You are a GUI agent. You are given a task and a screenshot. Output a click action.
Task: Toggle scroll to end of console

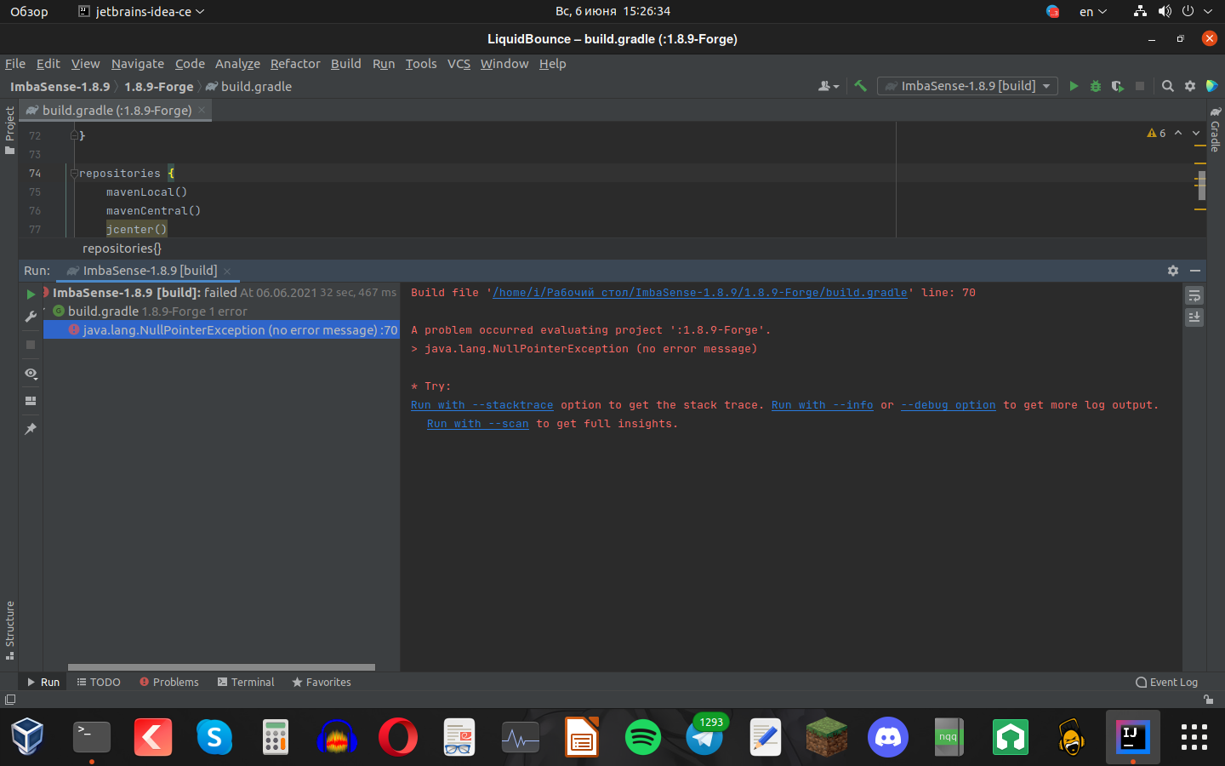tap(1194, 317)
